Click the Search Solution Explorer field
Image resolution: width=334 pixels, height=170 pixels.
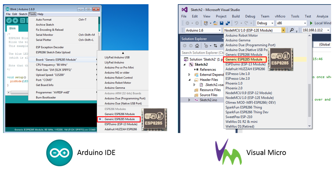(x=202, y=53)
